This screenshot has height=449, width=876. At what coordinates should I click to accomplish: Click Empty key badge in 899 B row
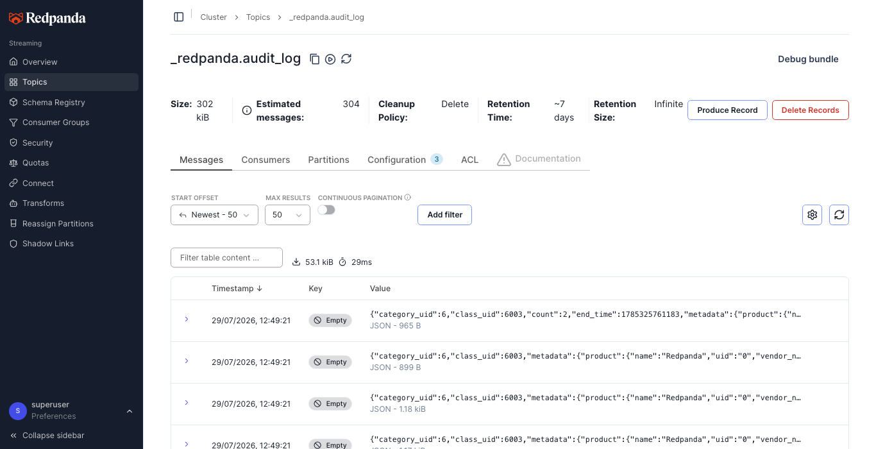[330, 362]
